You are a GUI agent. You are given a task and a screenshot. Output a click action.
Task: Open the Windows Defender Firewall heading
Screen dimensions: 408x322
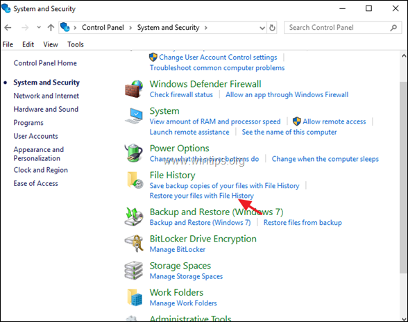pyautogui.click(x=205, y=84)
